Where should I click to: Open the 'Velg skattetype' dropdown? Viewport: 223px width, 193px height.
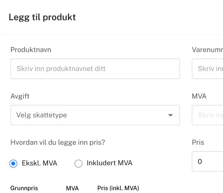point(95,115)
